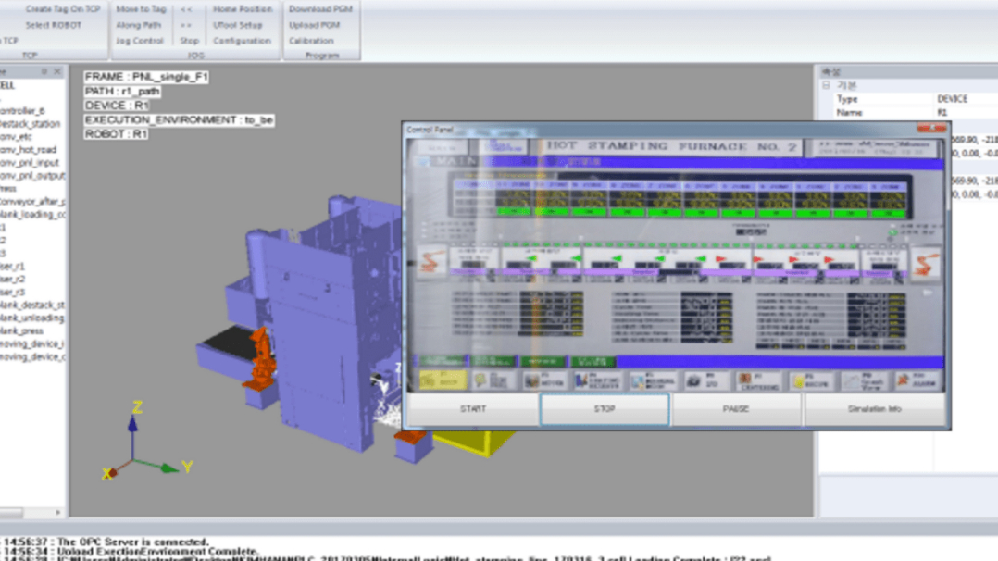This screenshot has width=998, height=561.
Task: Select conv_hot_road in the tree
Action: (28, 149)
